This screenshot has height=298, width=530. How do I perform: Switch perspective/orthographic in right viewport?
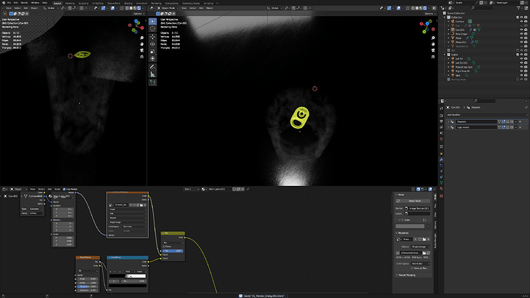pos(433,56)
